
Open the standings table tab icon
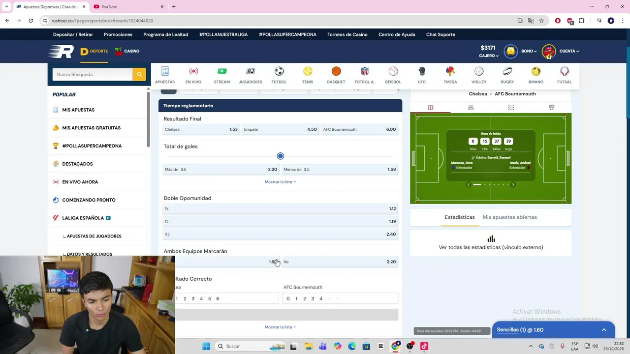(511, 107)
